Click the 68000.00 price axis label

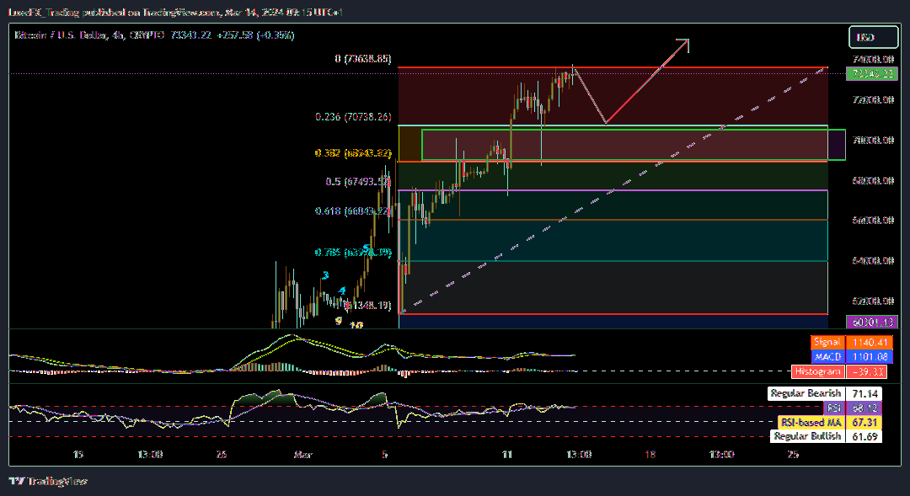pyautogui.click(x=873, y=180)
